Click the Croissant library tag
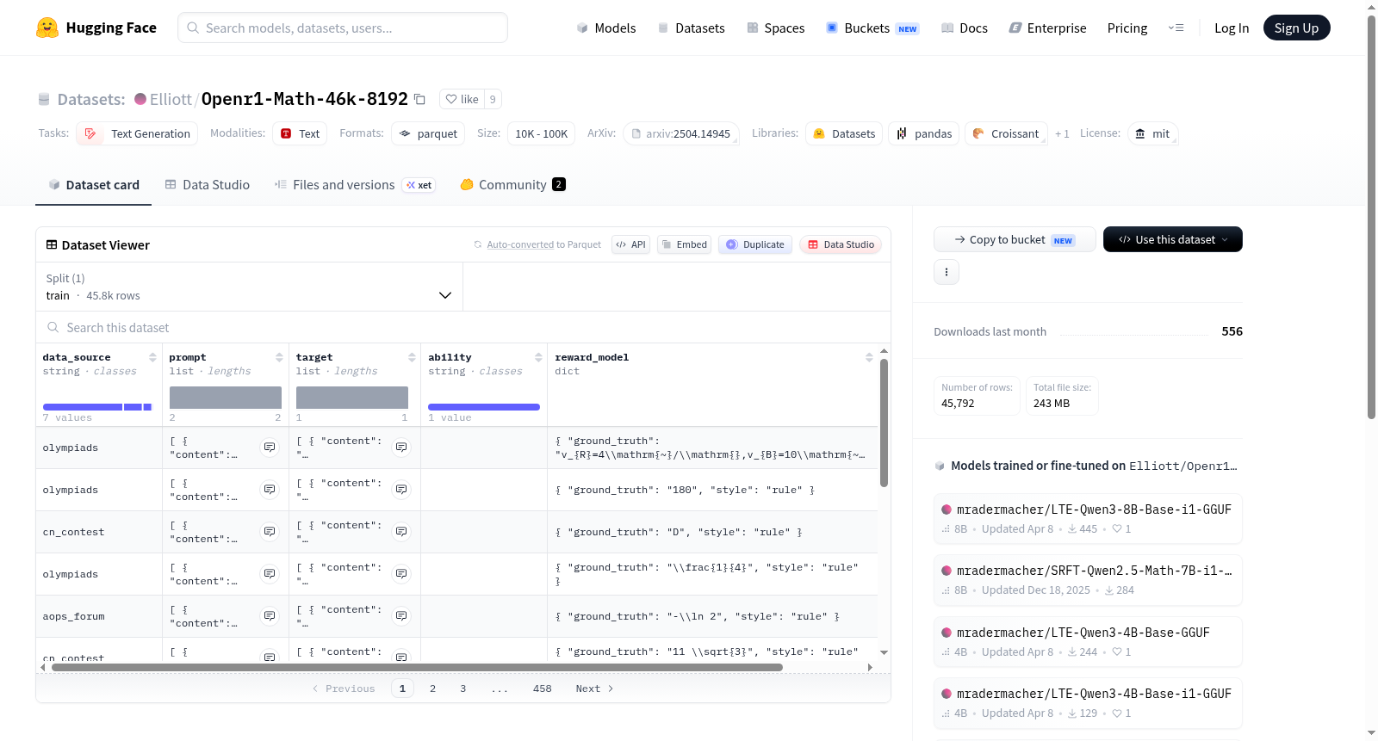Viewport: 1378px width, 741px height. coord(1006,133)
